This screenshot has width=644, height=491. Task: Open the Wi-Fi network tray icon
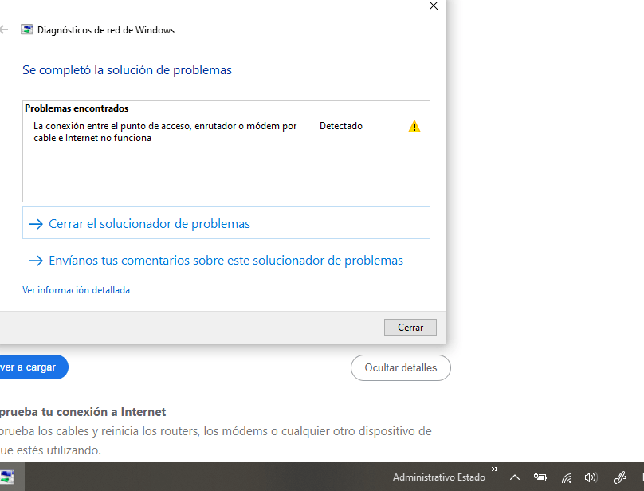click(567, 478)
